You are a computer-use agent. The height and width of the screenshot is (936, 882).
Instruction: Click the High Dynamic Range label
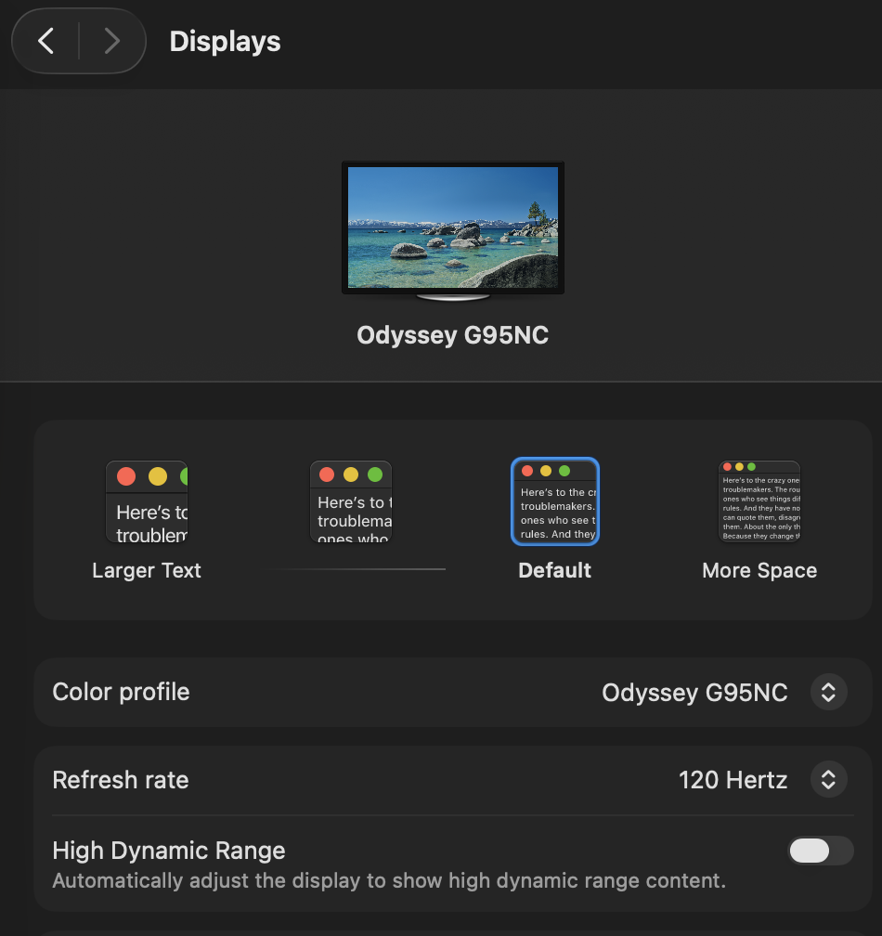pyautogui.click(x=169, y=851)
